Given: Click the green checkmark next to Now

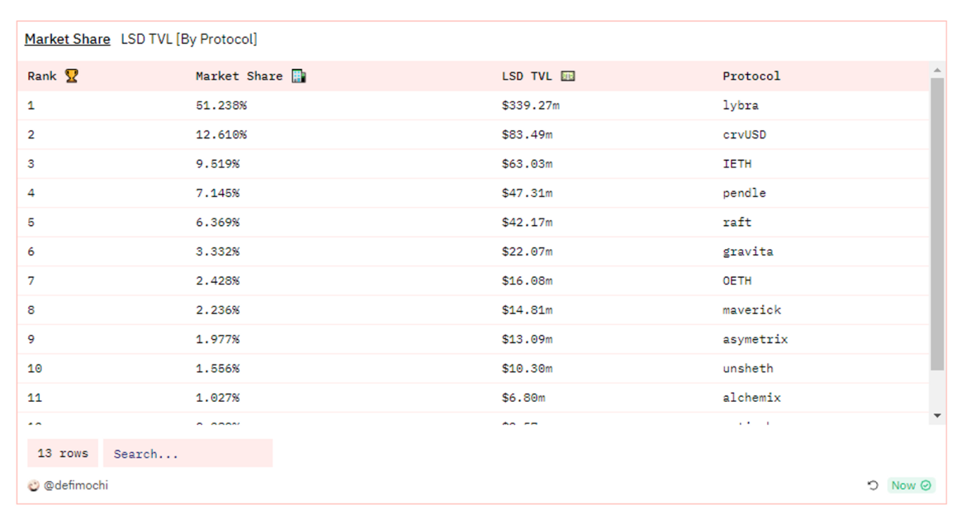Looking at the screenshot, I should pos(926,485).
